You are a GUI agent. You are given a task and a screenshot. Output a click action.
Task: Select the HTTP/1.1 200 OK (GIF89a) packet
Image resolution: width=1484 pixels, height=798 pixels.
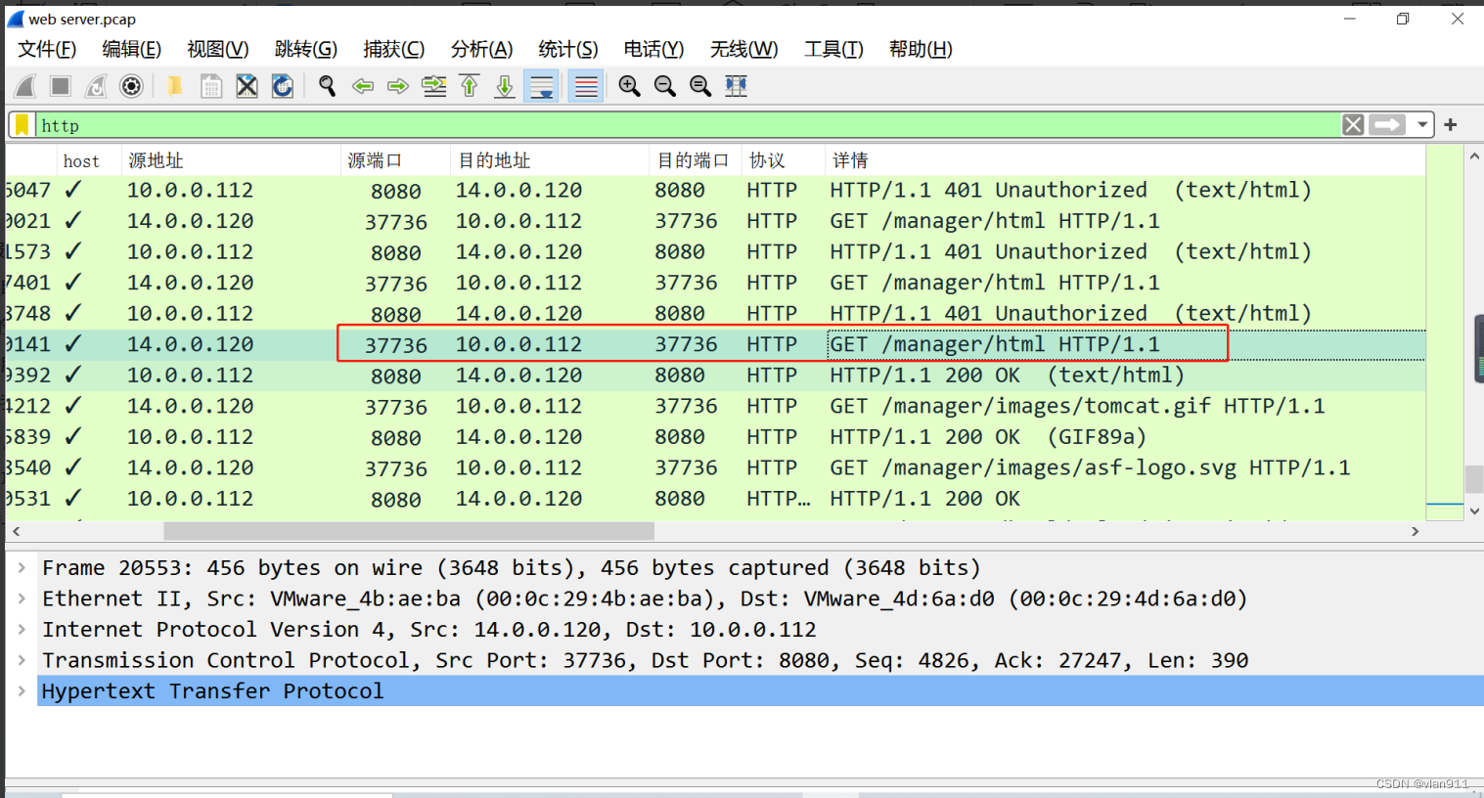pyautogui.click(x=715, y=436)
